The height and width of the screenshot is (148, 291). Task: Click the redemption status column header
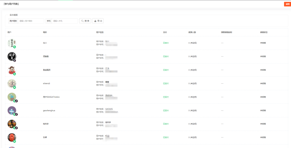[264, 32]
